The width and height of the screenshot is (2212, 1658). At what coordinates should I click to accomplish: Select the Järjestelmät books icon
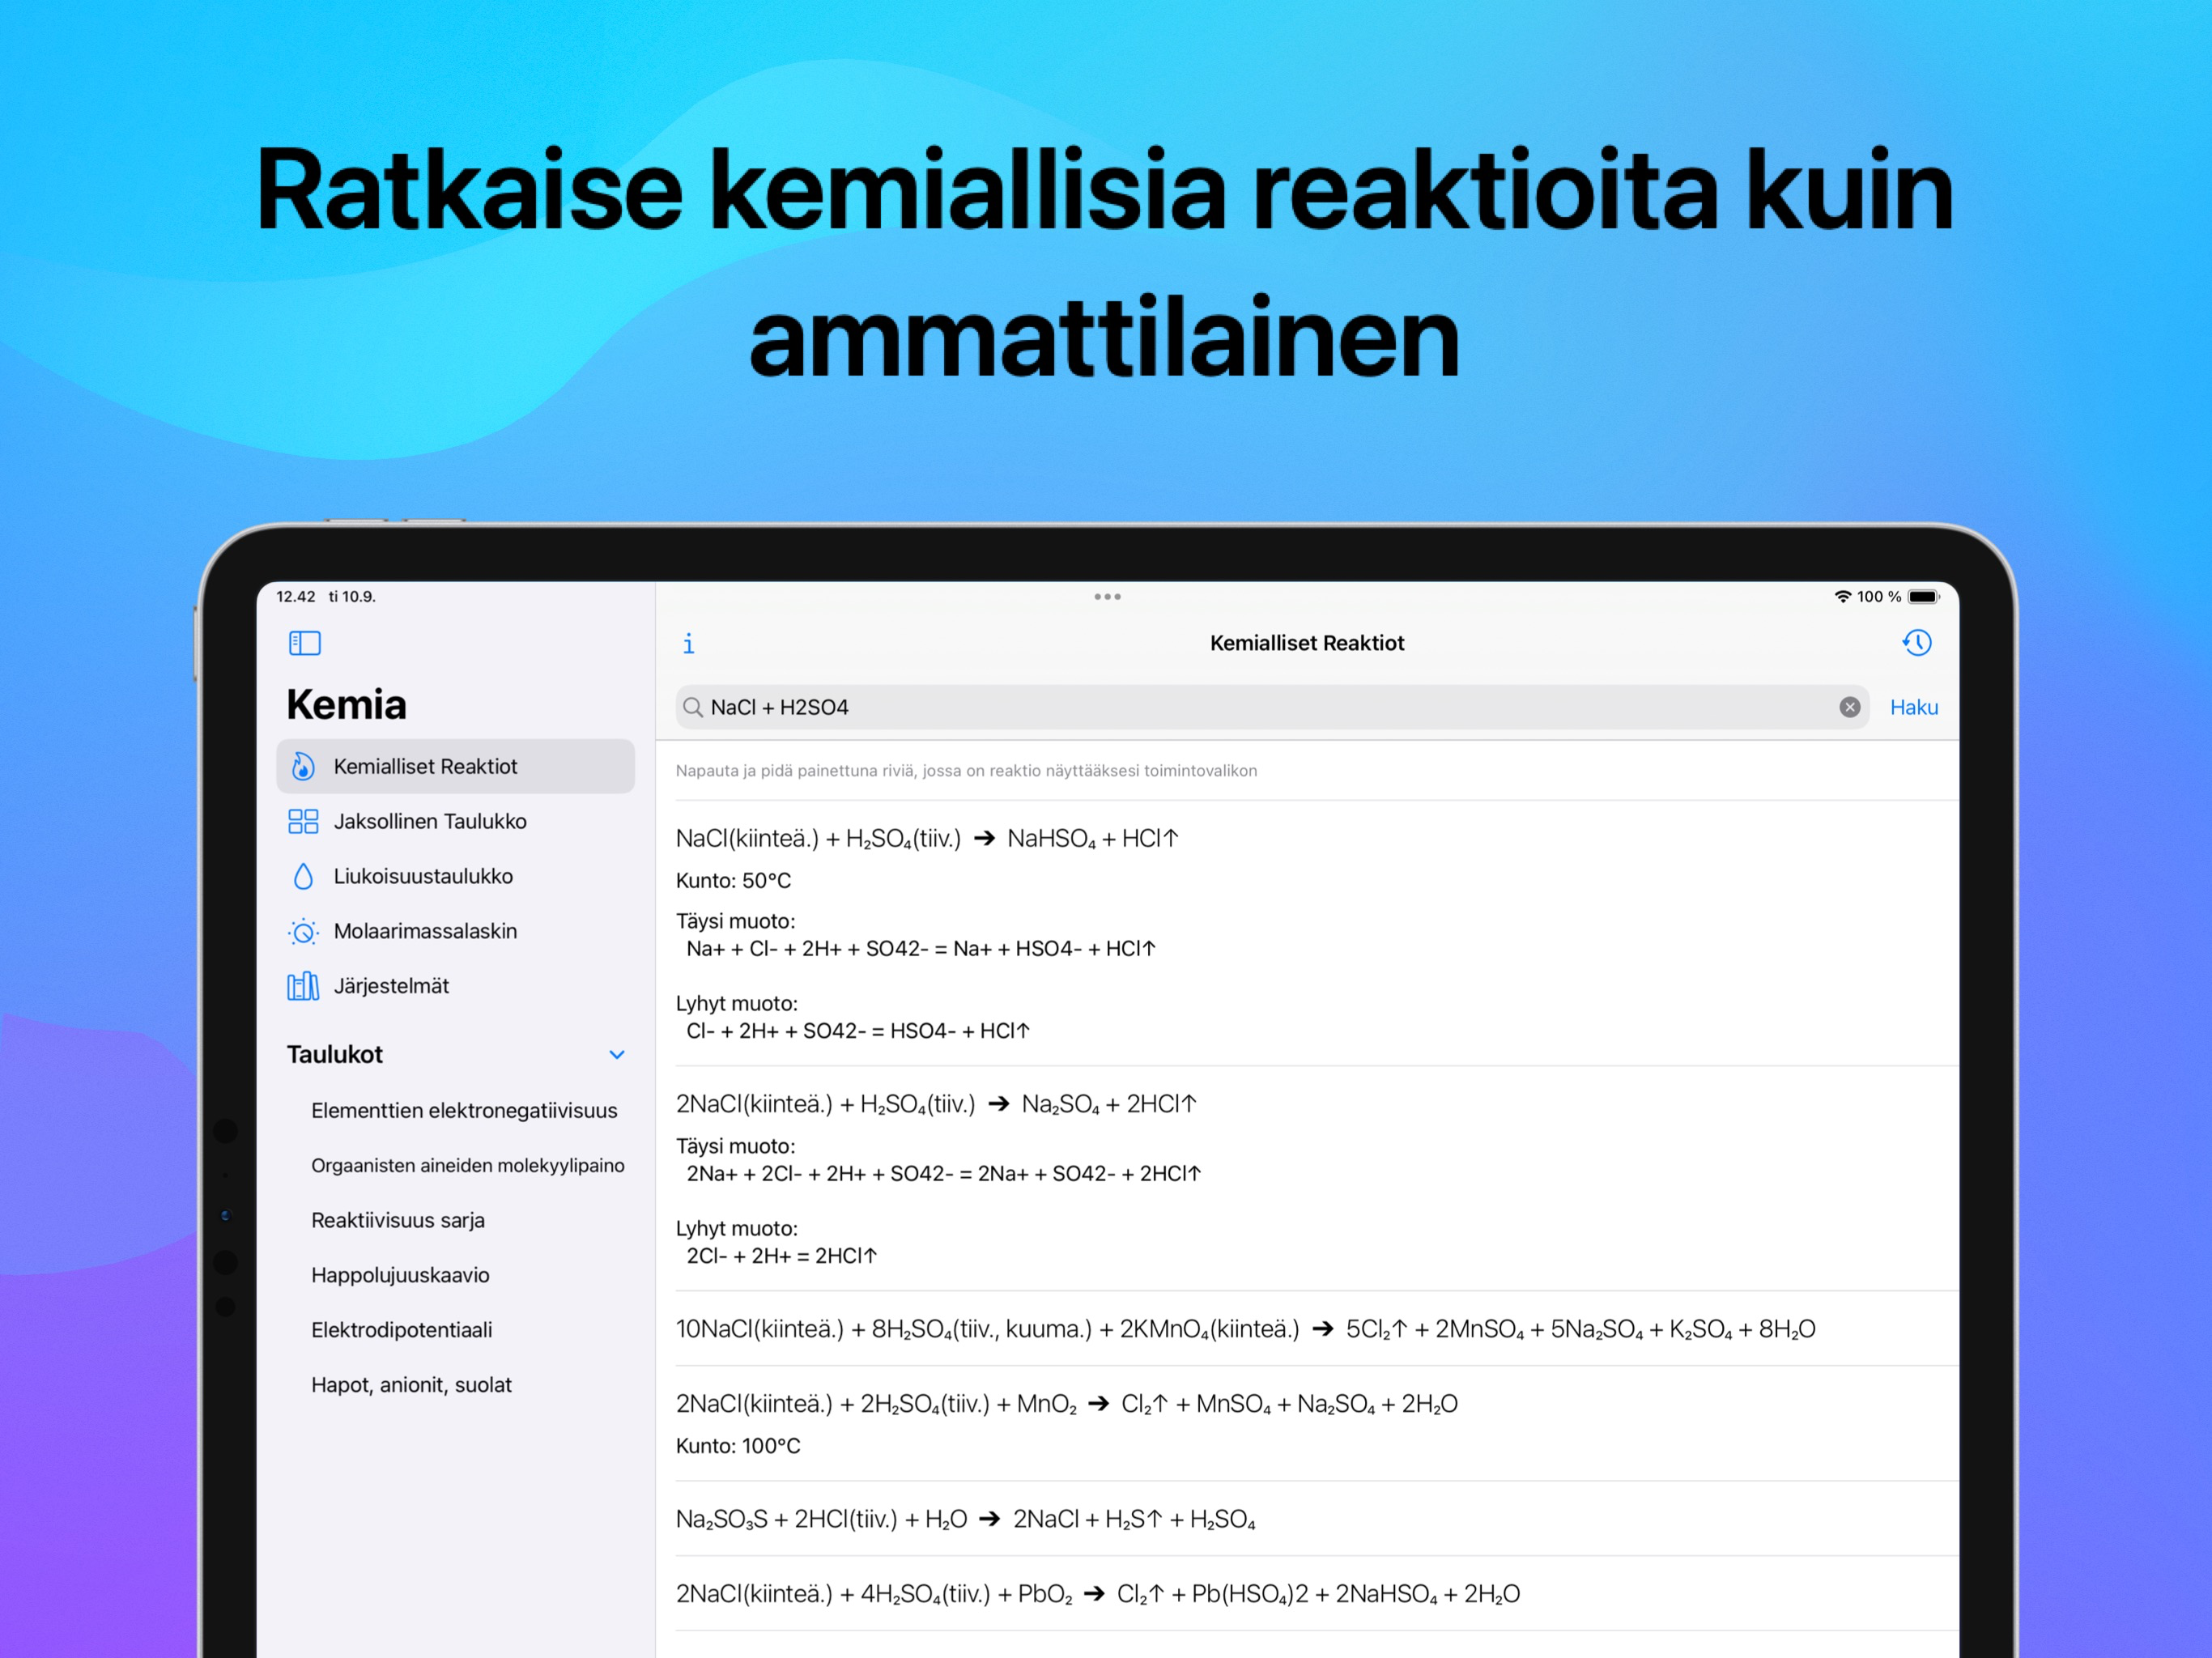pos(303,986)
